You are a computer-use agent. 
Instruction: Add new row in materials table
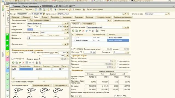[73, 31]
